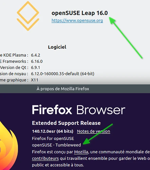The width and height of the screenshot is (150, 170).
Task: Click the 140.12.0esr (64 bits) version text
Action: pos(53,131)
